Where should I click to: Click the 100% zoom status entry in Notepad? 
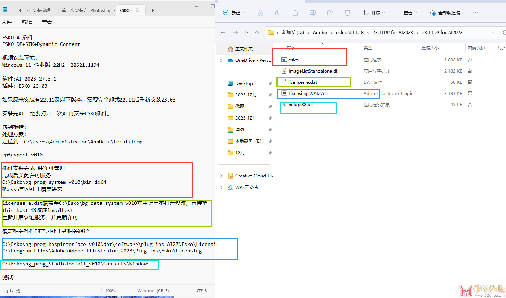pos(111,291)
